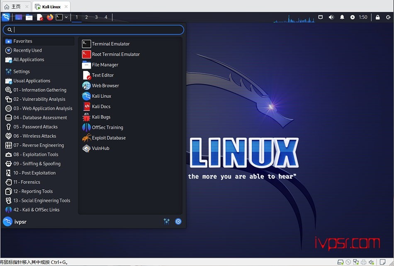The height and width of the screenshot is (266, 394).
Task: Focus the application menu search field
Action: pyautogui.click(x=93, y=29)
